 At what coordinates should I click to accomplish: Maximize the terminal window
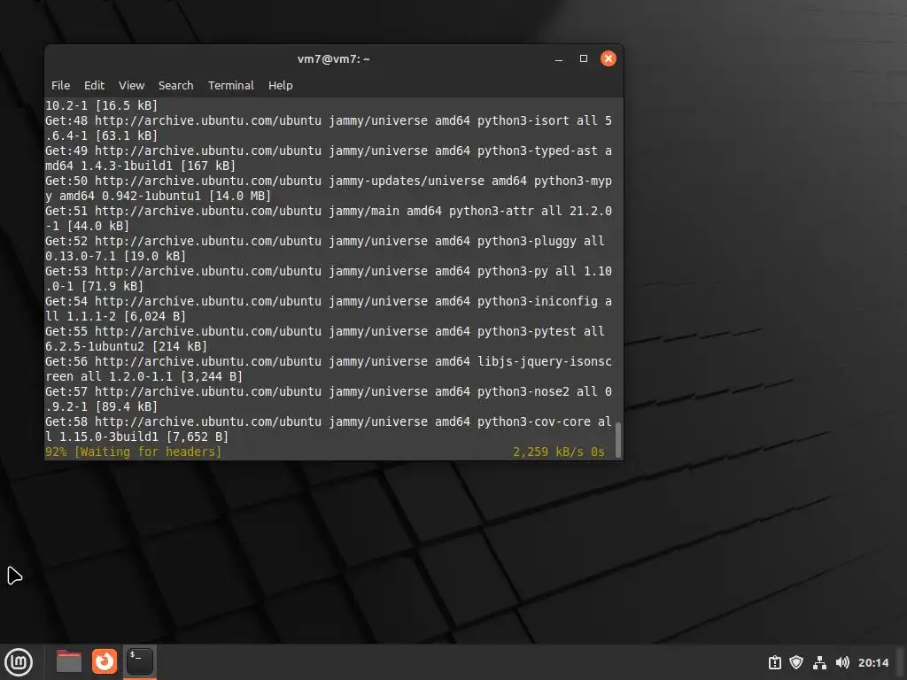coord(584,58)
